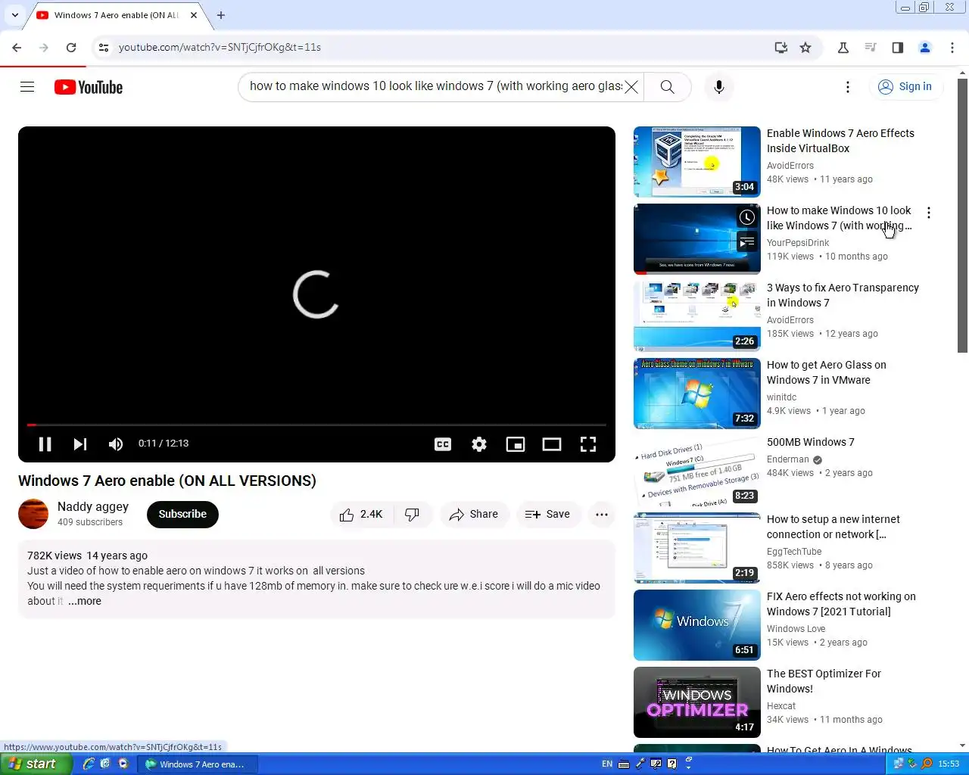Image resolution: width=969 pixels, height=775 pixels.
Task: Open Enable Windows 7 Aero Effects VirtualBox thumbnail
Action: pyautogui.click(x=697, y=162)
